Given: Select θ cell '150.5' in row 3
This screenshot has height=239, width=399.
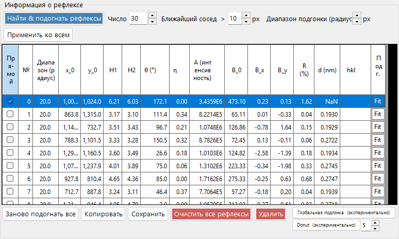Looking at the screenshot, I should click(155, 140).
